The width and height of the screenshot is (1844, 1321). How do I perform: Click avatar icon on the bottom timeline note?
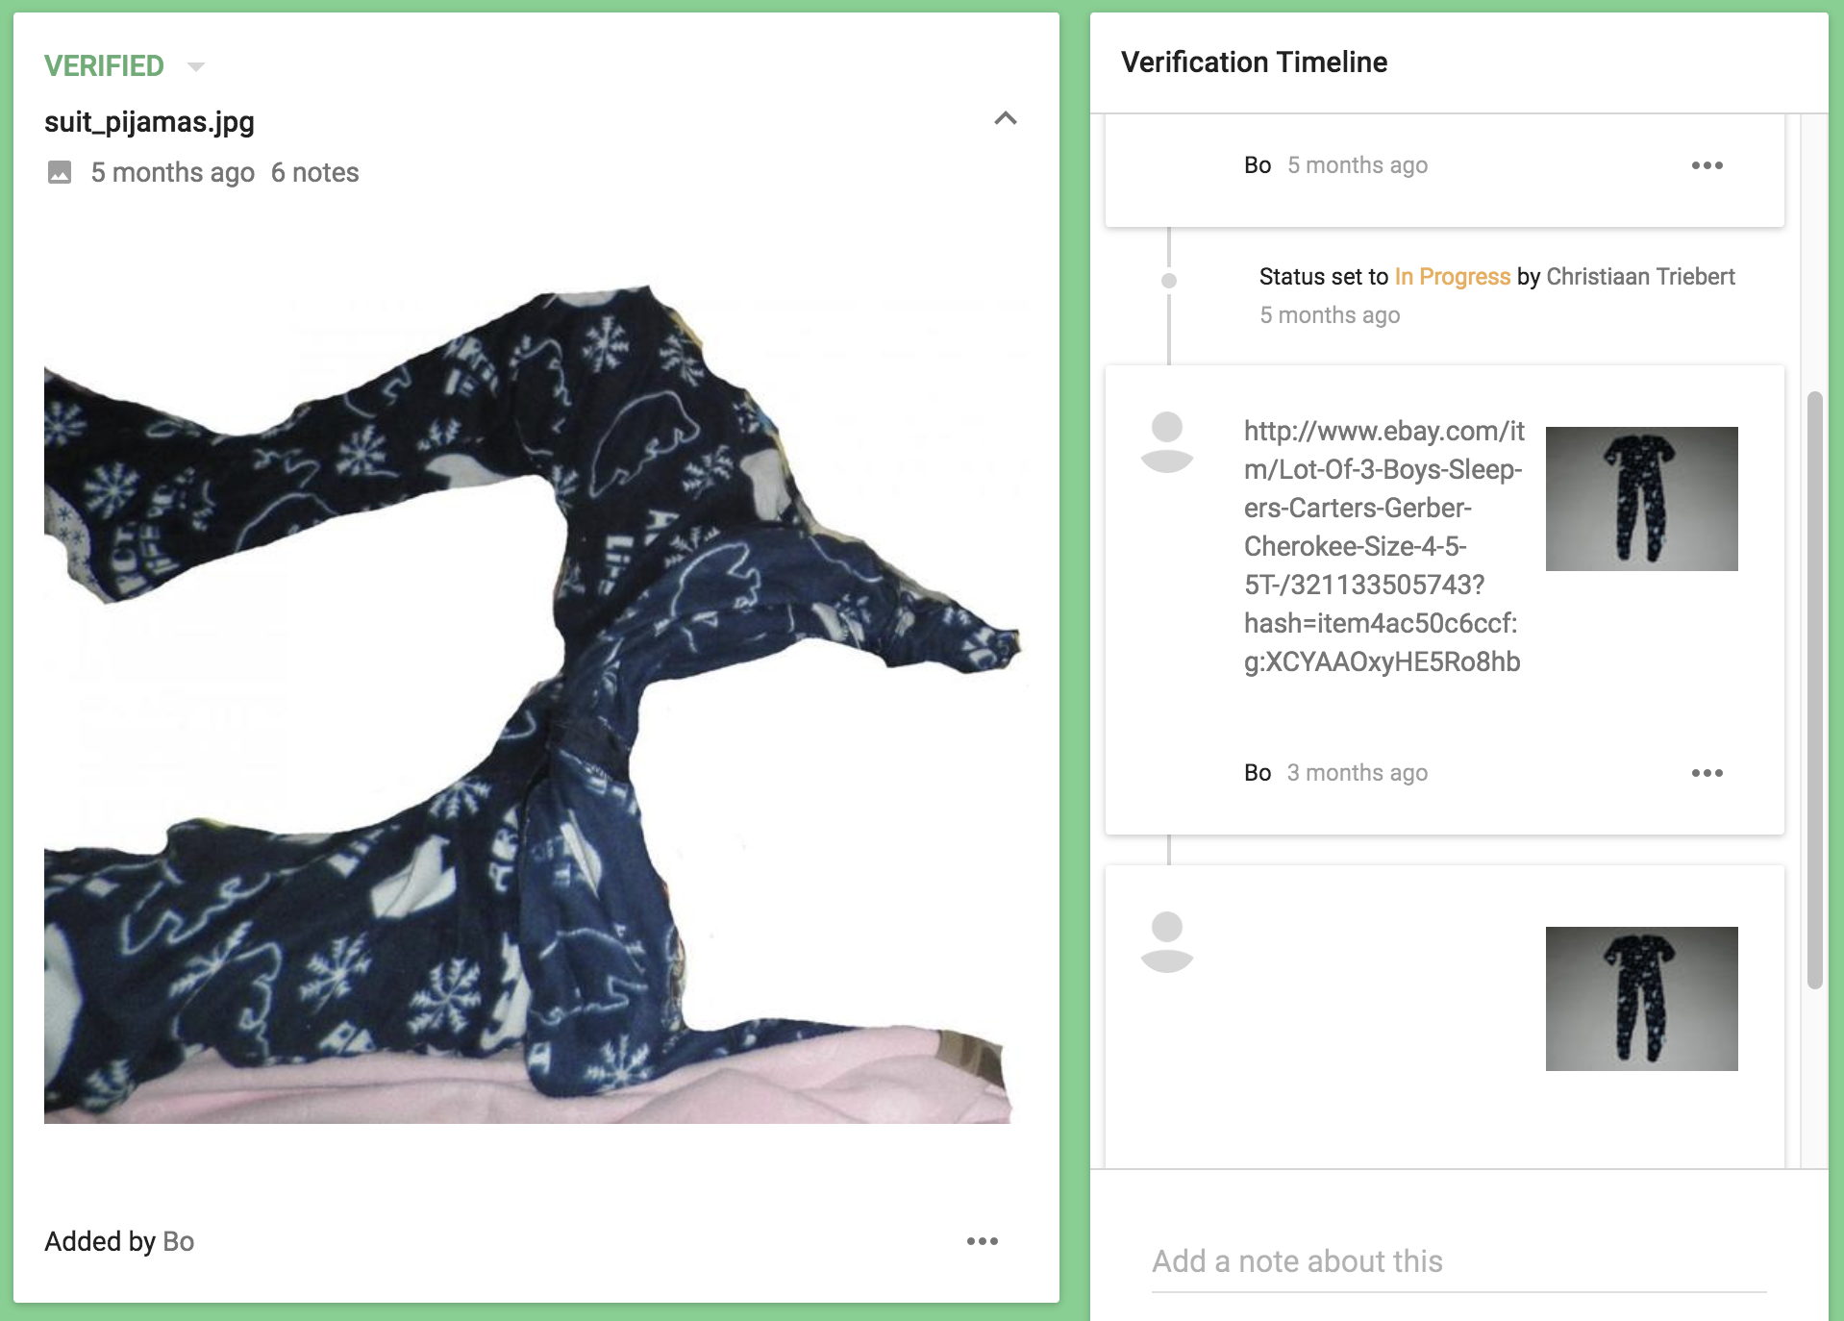pos(1167,942)
